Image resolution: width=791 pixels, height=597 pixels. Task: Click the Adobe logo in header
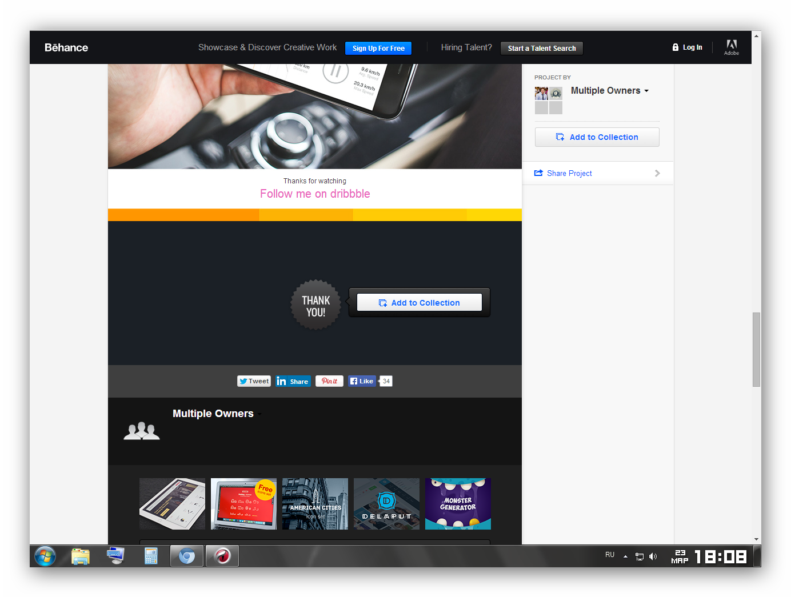732,47
